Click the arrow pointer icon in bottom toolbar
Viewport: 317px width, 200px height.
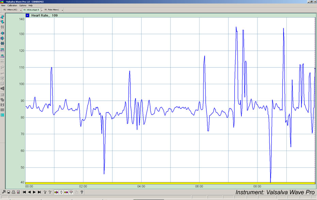tap(3, 192)
